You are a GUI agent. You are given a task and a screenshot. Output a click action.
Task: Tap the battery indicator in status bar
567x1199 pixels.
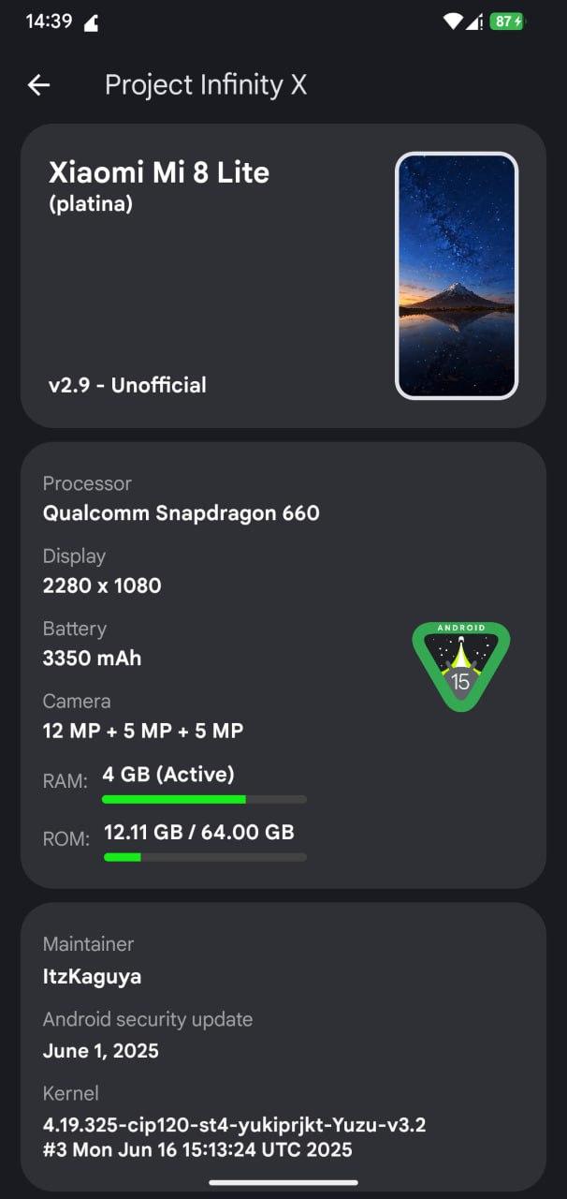click(507, 21)
